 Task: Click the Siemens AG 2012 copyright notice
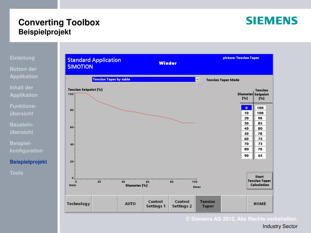(241, 219)
